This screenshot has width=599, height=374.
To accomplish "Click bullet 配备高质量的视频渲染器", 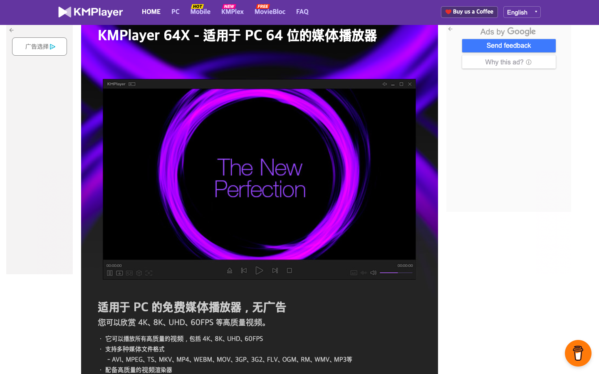I will (139, 370).
